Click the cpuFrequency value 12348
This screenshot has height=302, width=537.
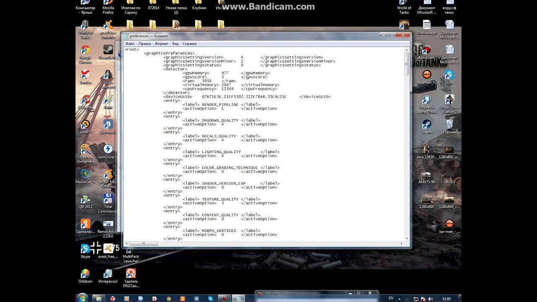point(227,89)
